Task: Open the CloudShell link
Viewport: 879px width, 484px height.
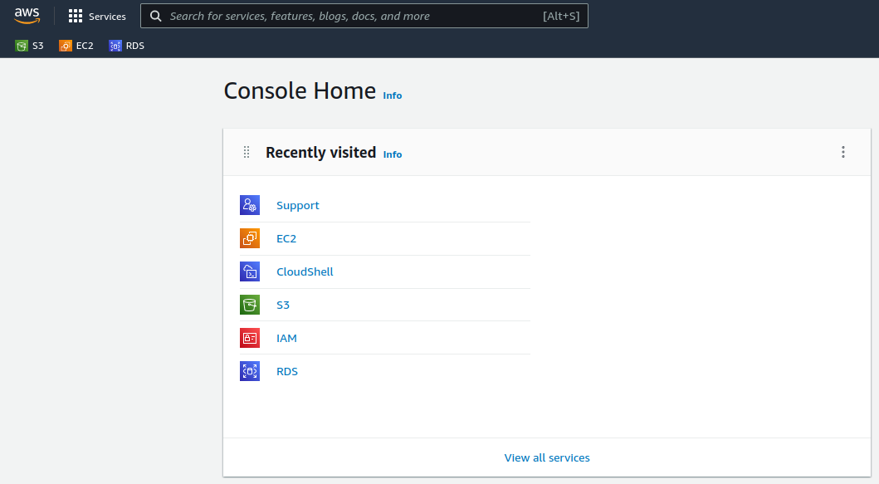Action: click(305, 271)
